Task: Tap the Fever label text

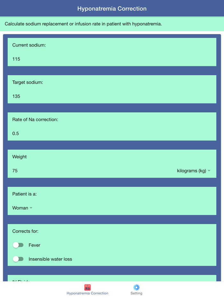Action: (x=35, y=245)
